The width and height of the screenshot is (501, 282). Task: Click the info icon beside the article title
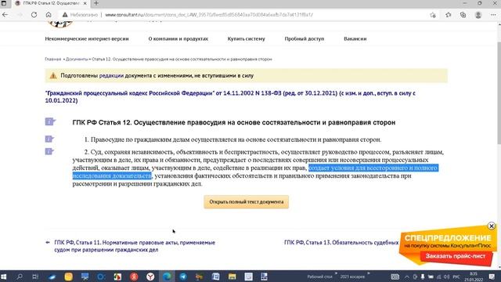click(50, 121)
